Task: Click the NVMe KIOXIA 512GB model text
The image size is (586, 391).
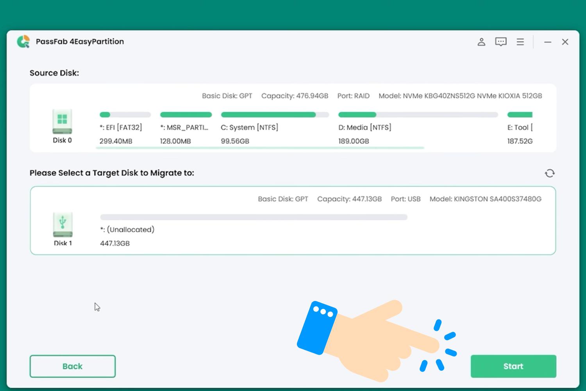Action: 461,96
